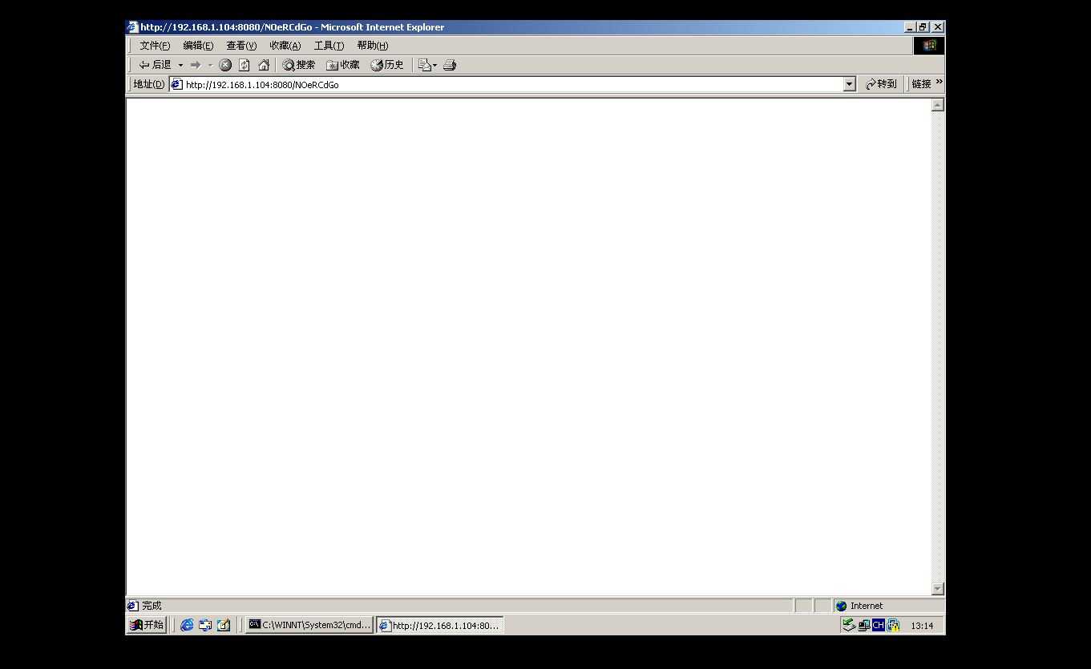
Task: Click the Windows logo throbber icon
Action: pos(929,46)
